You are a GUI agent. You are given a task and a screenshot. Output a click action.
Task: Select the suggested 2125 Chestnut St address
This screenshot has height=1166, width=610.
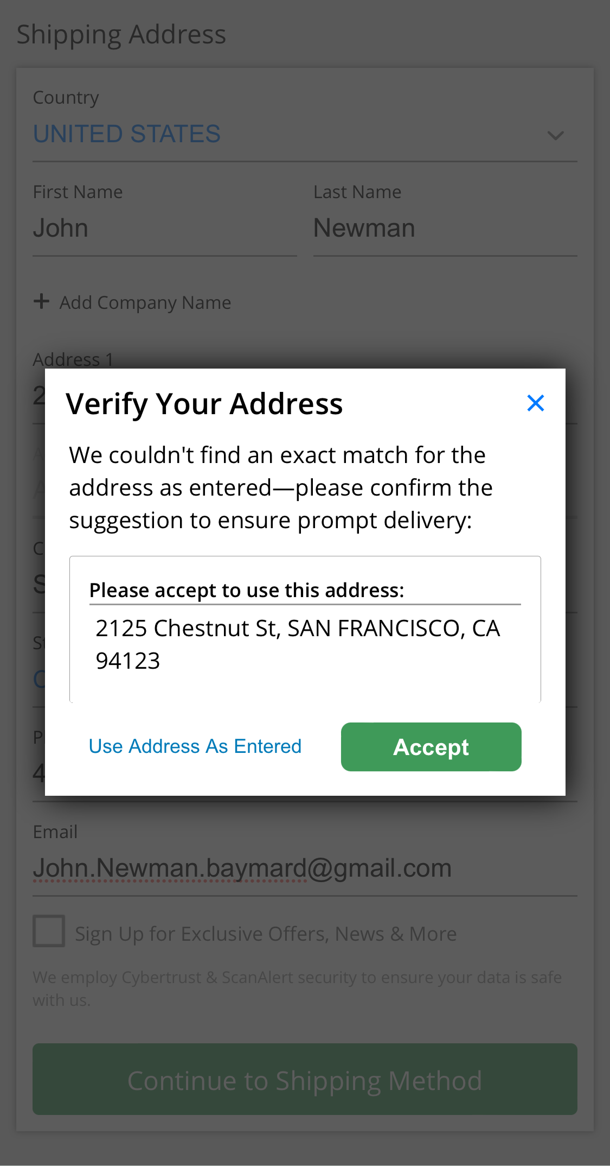(298, 644)
